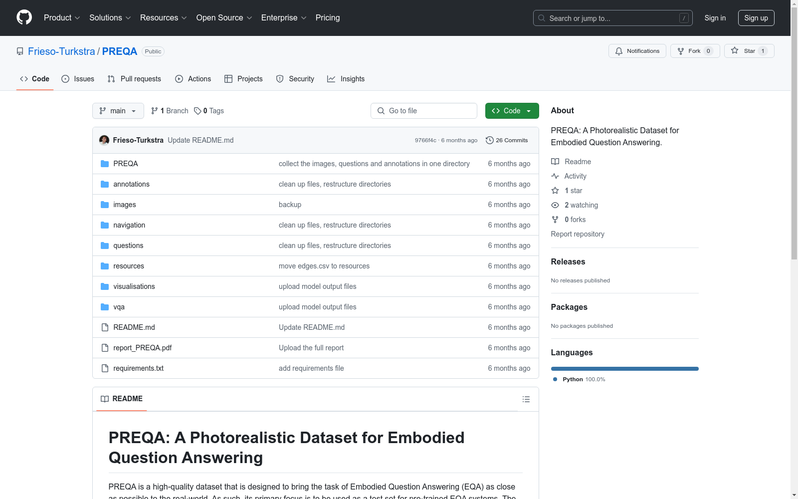Screen dimensions: 798x499
Task: Open the Enterprise dropdown
Action: pos(284,17)
